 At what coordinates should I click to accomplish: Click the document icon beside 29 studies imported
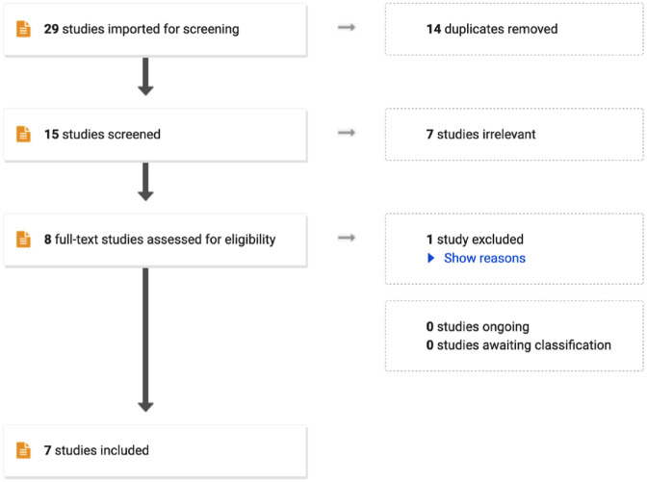[24, 29]
